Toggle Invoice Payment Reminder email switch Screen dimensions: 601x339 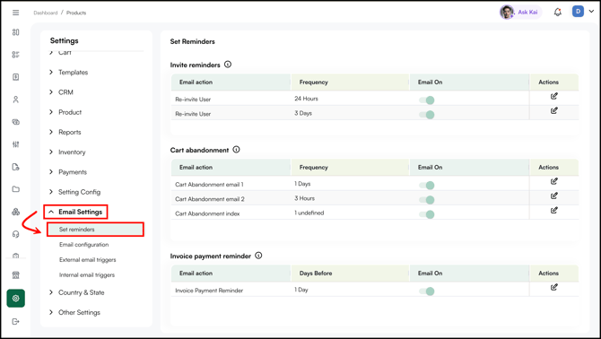(427, 291)
